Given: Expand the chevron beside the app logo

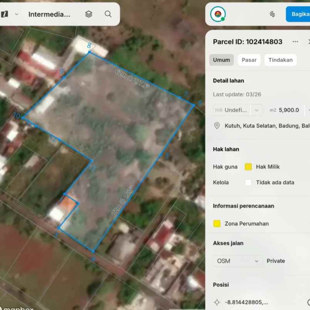Looking at the screenshot, I should point(17,14).
